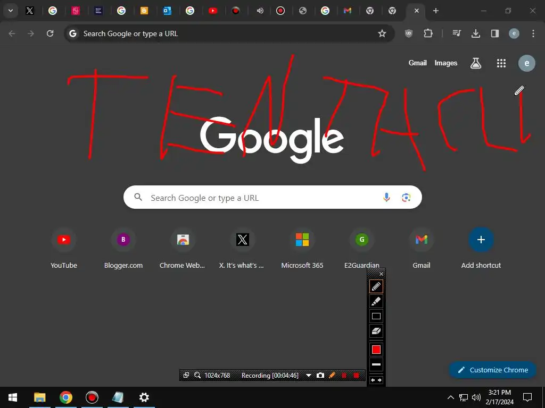This screenshot has height=408, width=545.
Task: Open Settings from the taskbar
Action: tap(144, 397)
